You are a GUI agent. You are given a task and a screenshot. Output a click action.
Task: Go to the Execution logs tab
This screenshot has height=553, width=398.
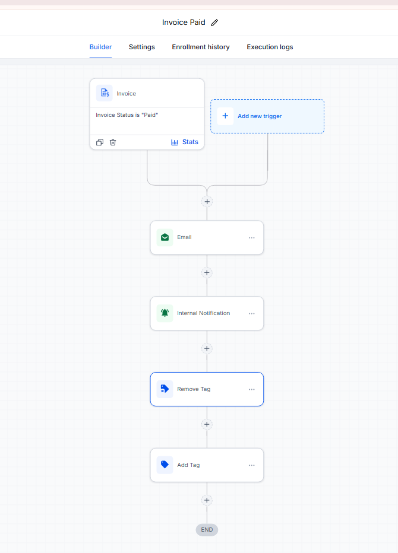270,47
